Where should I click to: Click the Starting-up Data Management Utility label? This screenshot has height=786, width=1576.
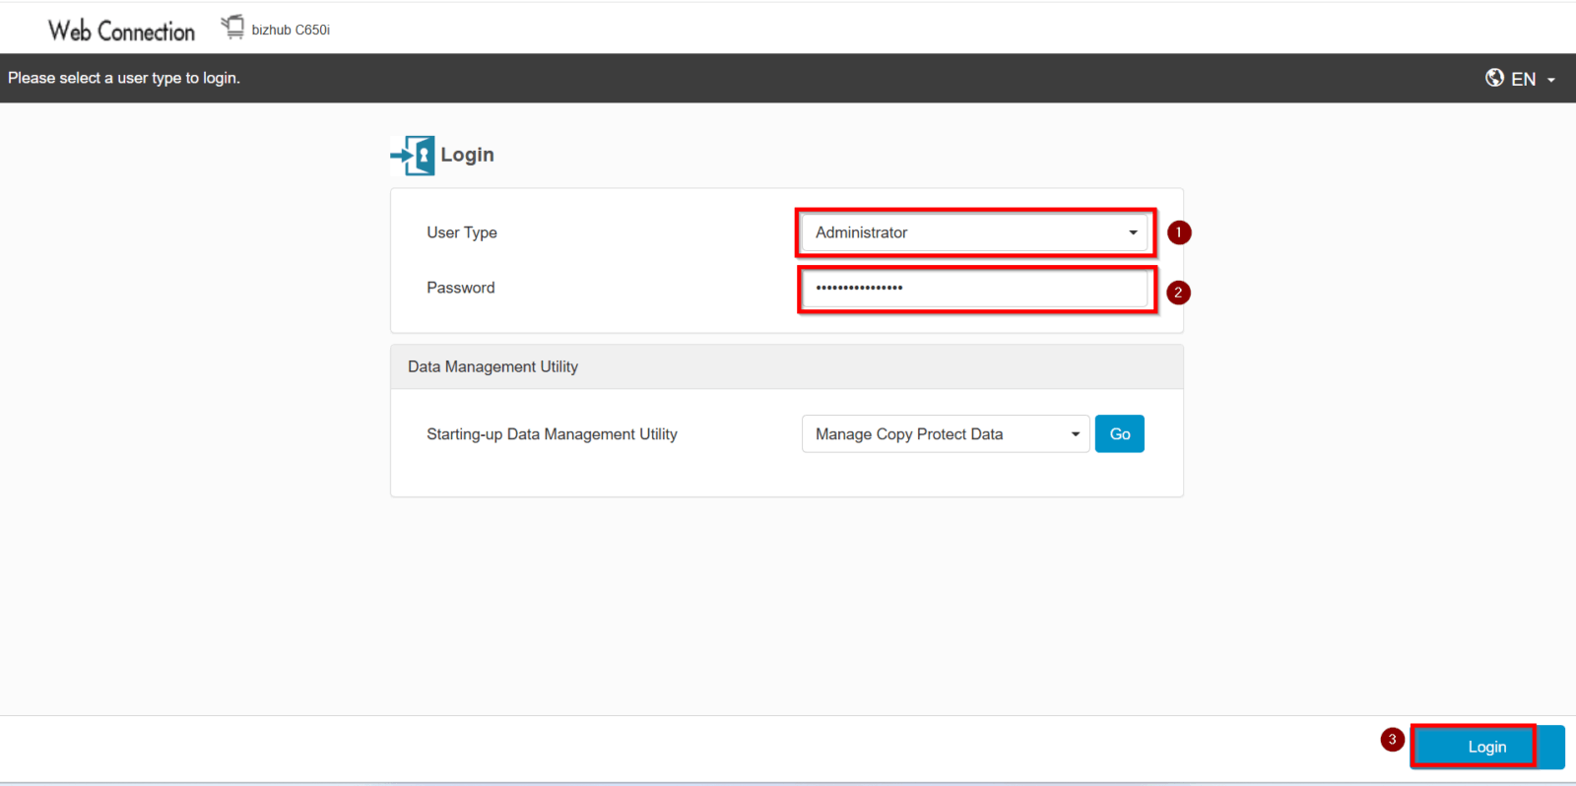click(552, 434)
